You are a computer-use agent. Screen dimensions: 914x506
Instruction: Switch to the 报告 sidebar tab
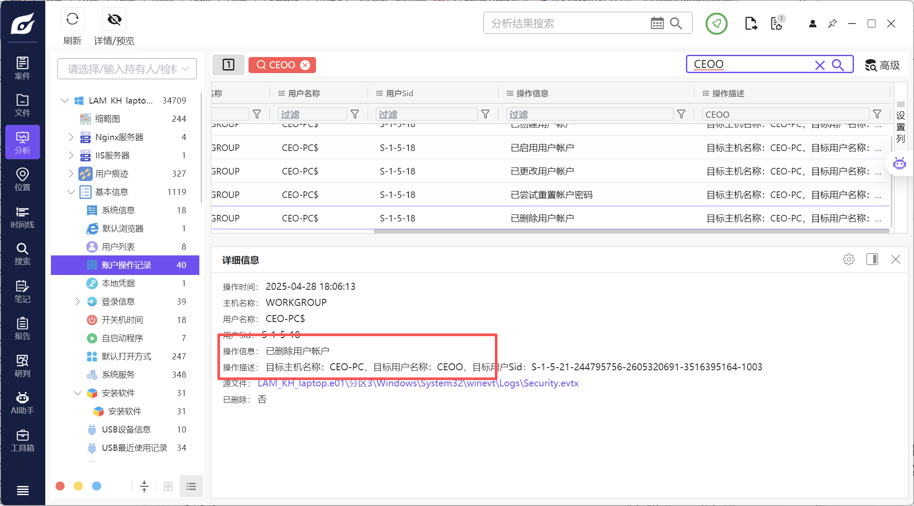[x=22, y=328]
